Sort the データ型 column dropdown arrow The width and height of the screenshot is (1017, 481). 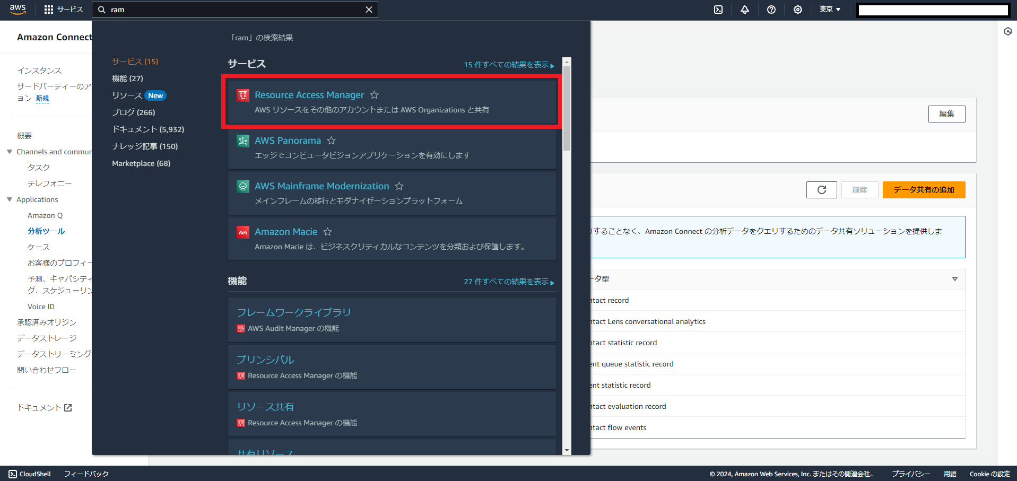click(x=954, y=279)
